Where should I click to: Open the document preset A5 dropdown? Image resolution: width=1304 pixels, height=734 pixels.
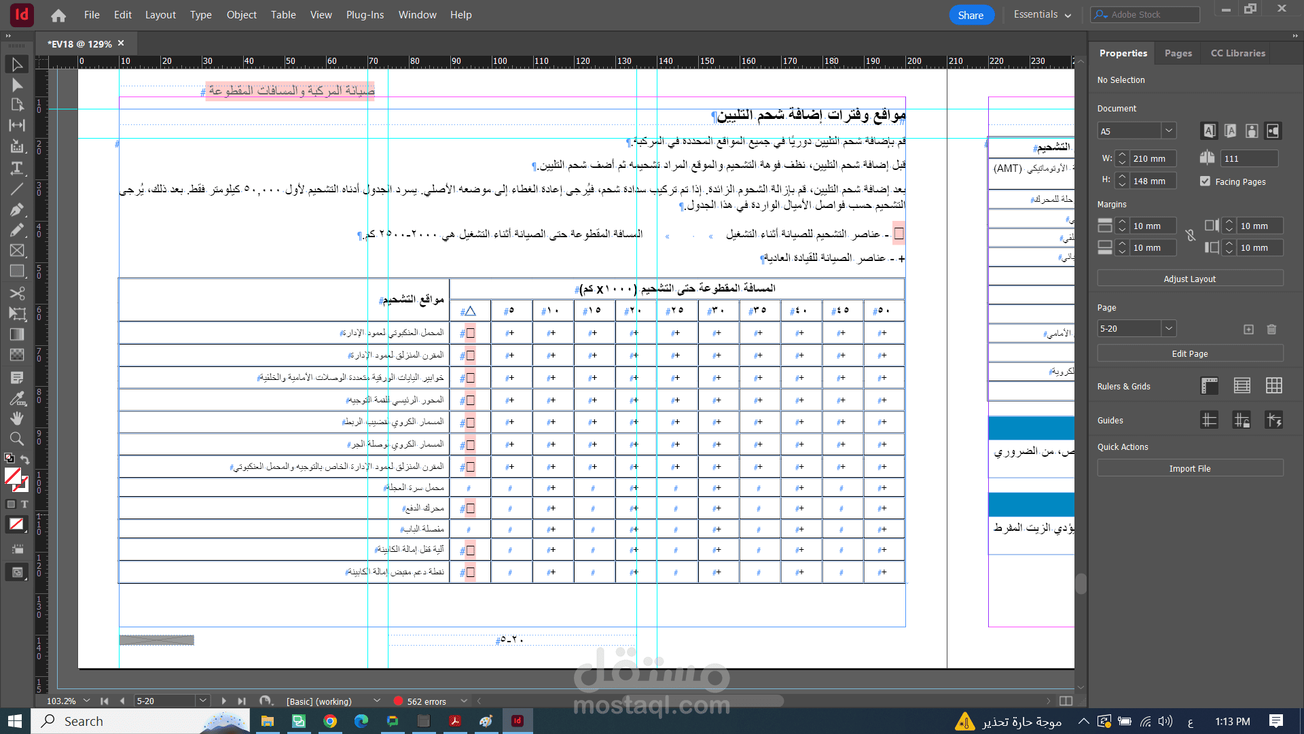click(1168, 130)
